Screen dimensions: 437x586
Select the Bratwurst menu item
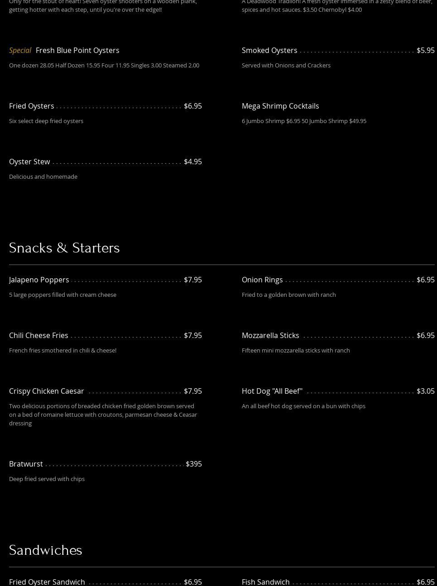[x=26, y=464]
